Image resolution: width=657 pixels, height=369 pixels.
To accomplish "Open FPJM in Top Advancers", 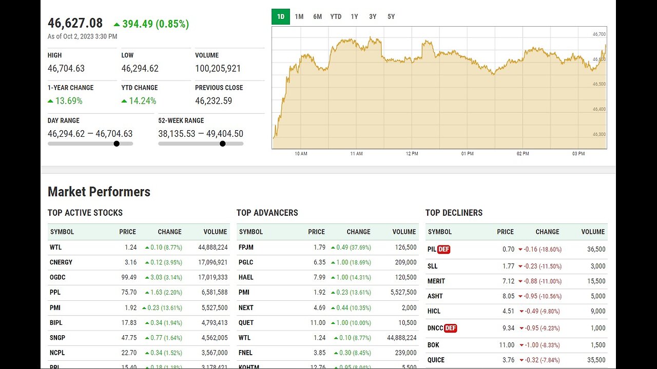I will [x=246, y=247].
